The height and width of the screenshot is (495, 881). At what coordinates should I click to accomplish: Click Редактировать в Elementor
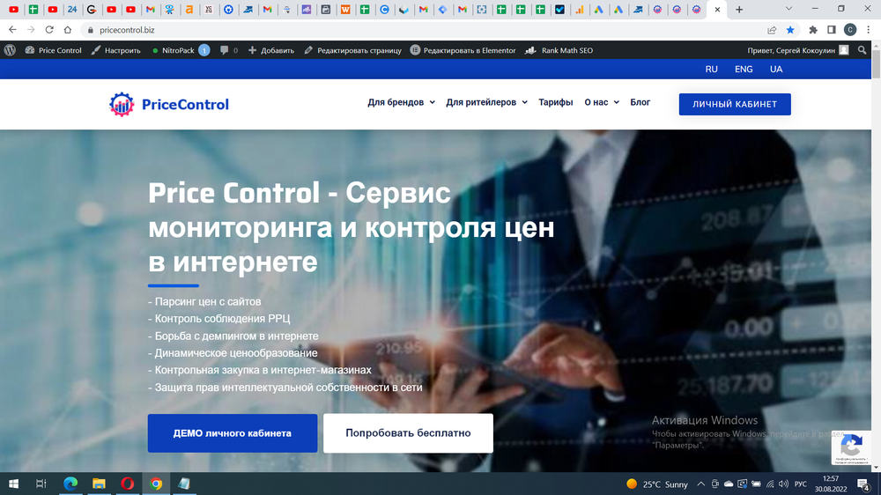(x=463, y=50)
